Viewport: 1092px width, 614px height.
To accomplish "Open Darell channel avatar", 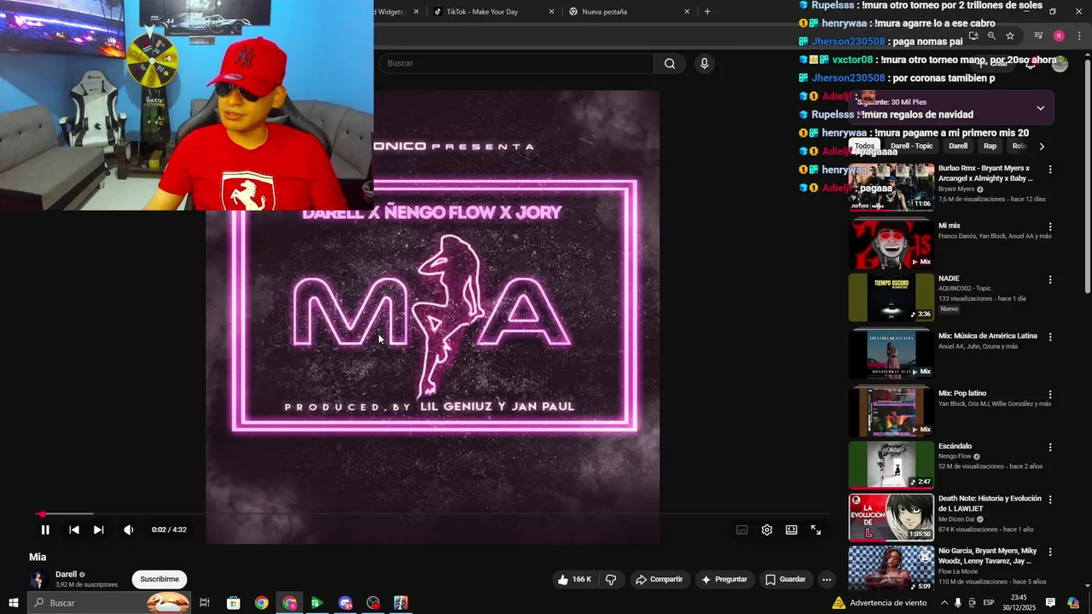I will point(38,579).
